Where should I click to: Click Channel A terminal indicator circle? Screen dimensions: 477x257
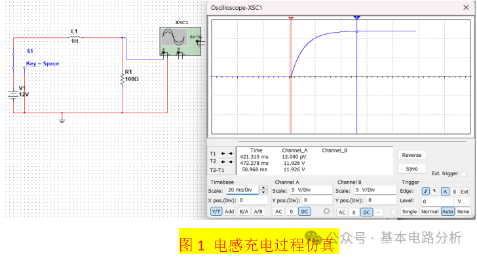coord(326,211)
